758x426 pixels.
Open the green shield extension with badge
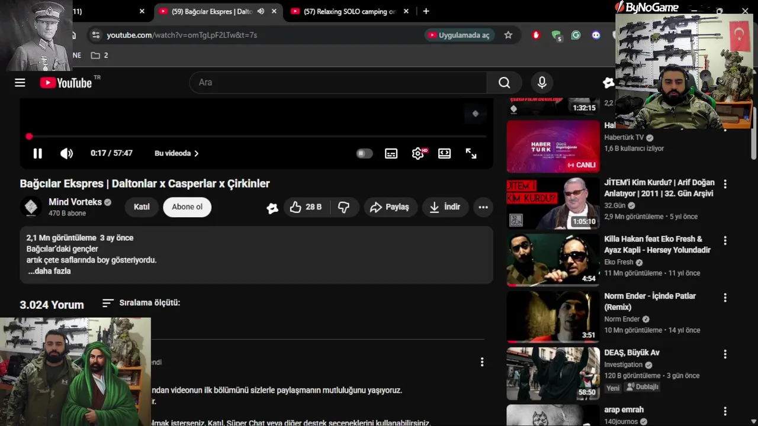(556, 35)
